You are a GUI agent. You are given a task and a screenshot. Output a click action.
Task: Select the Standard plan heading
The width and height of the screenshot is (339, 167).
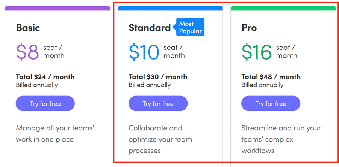coord(150,28)
